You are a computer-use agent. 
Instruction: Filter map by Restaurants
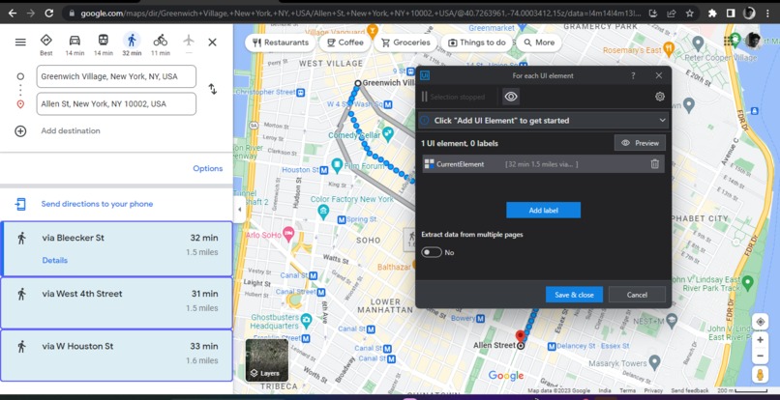[281, 43]
